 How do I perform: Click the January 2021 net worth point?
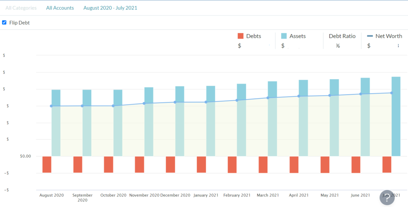pyautogui.click(x=206, y=102)
